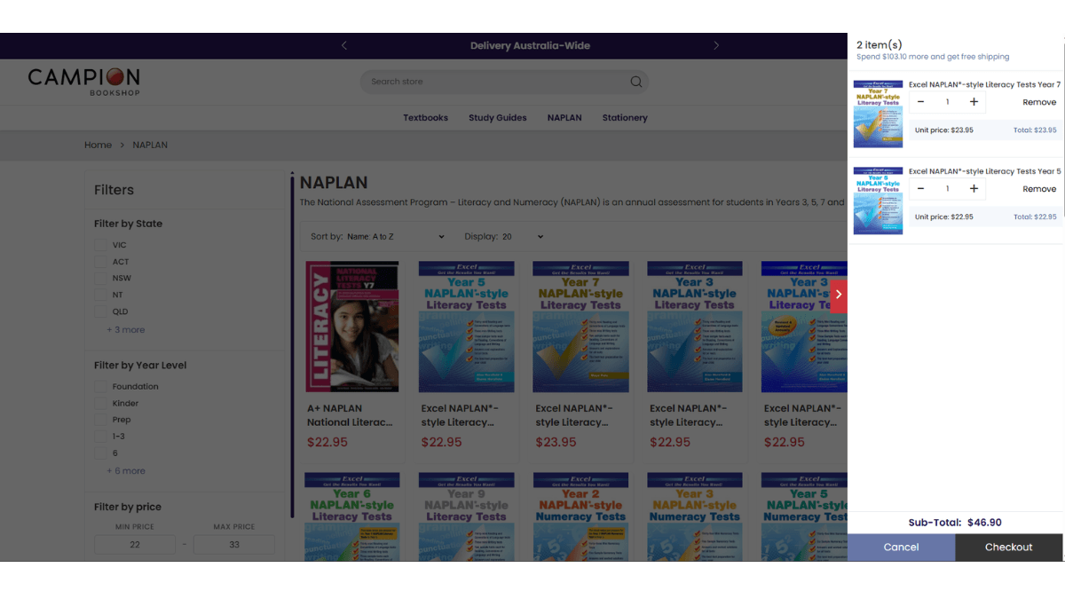Increase quantity of Literacy Tests Year 5
Viewport: 1065px width, 599px height.
(x=974, y=189)
